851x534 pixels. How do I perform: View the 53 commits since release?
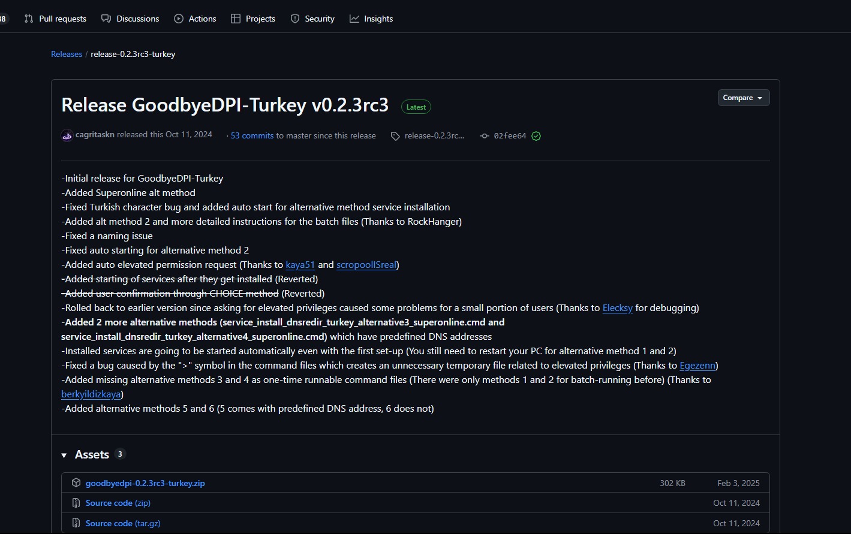point(252,135)
